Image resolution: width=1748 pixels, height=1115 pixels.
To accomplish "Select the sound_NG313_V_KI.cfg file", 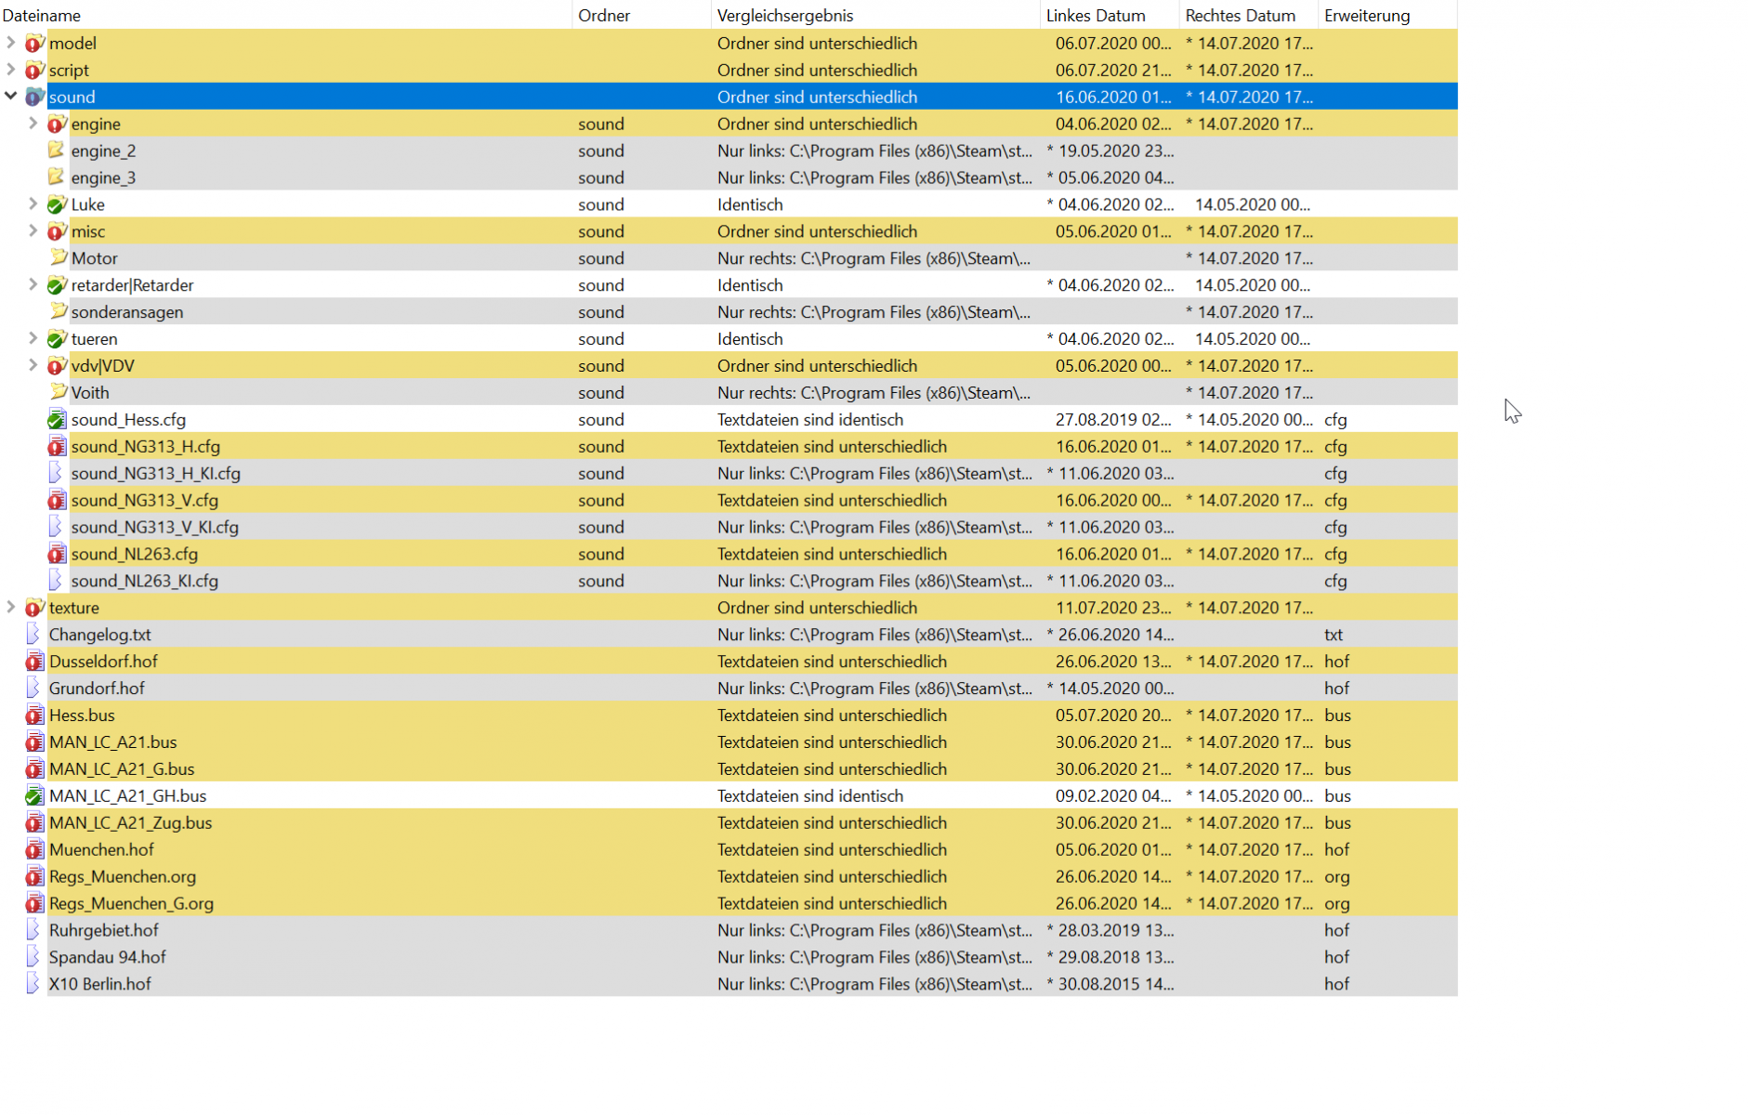I will click(x=155, y=528).
